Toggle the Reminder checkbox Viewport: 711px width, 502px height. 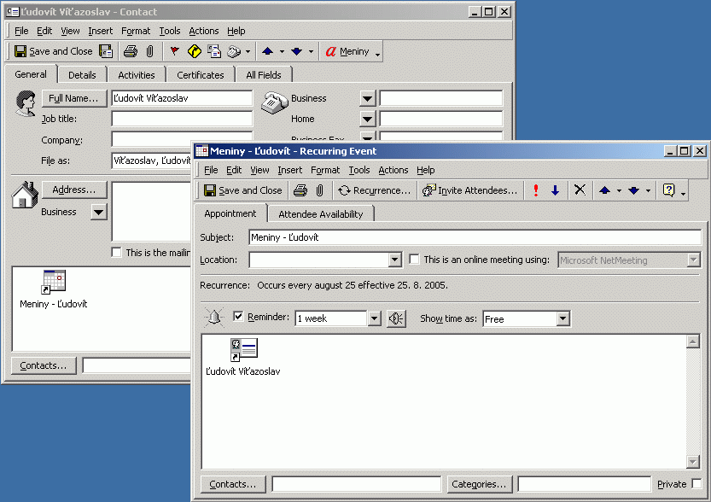[x=238, y=316]
